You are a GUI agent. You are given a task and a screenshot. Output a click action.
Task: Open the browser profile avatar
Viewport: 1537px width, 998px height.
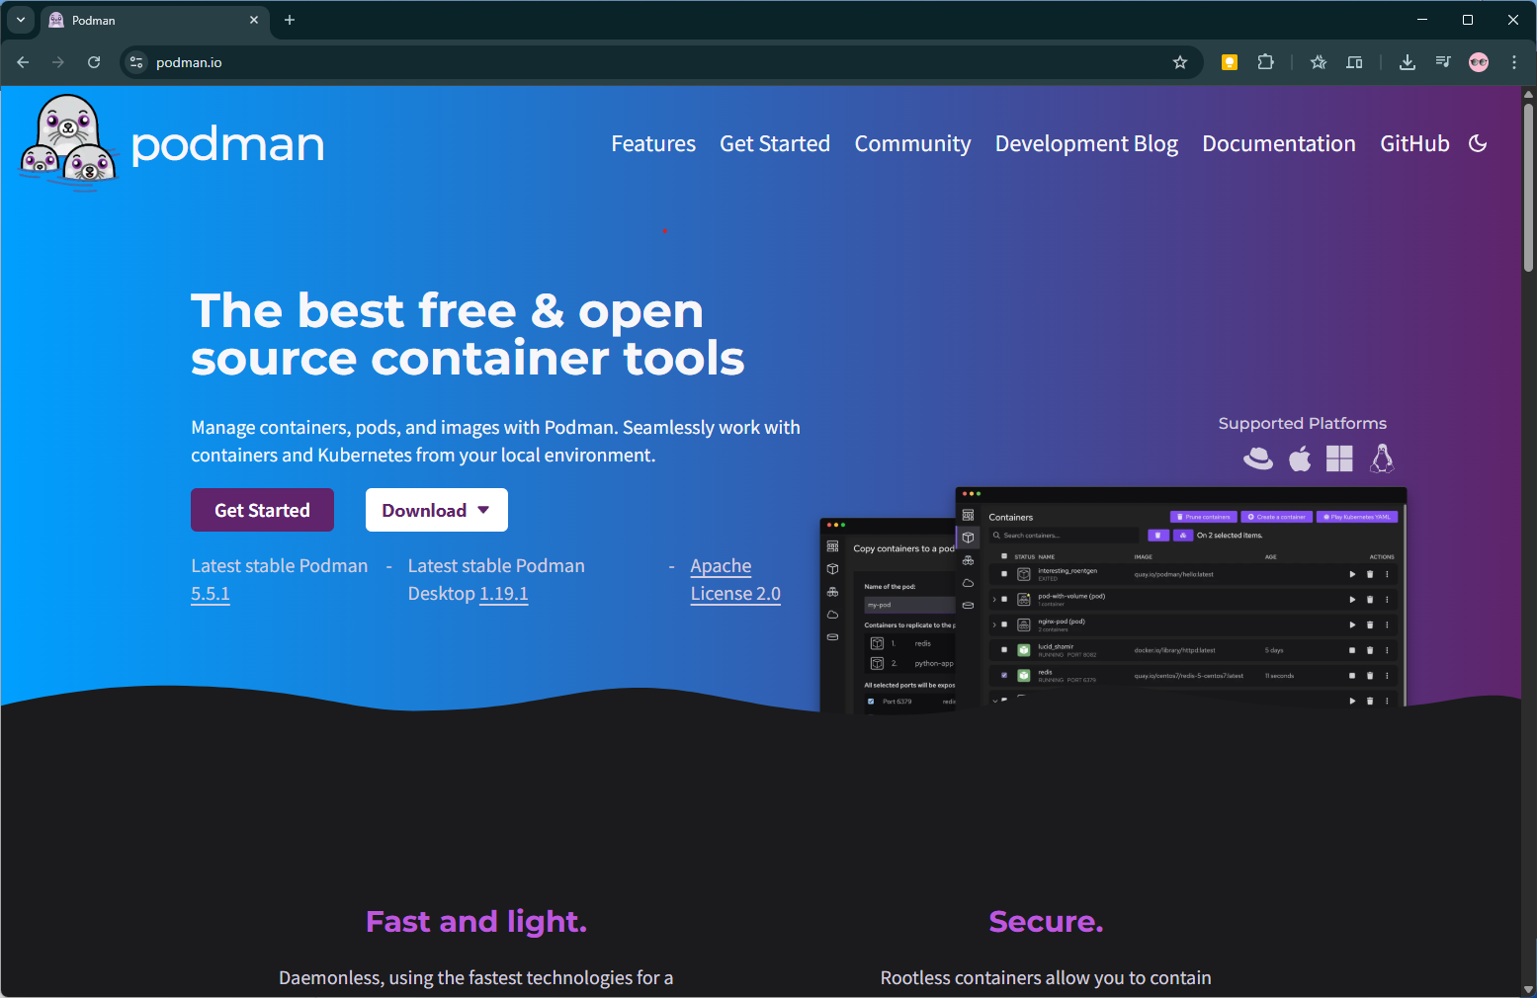tap(1479, 62)
